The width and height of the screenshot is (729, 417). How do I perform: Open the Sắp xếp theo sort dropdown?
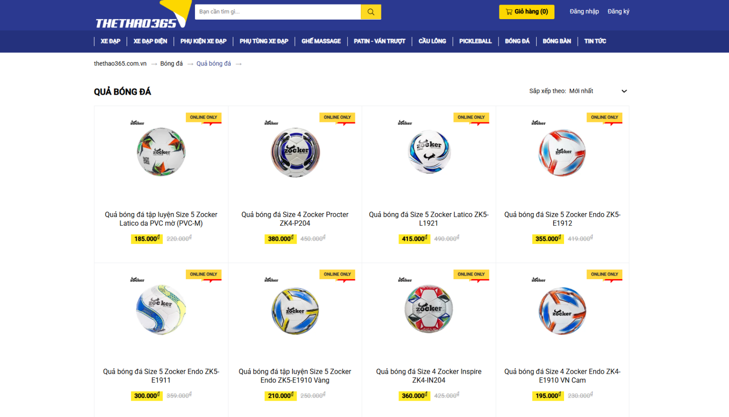coord(578,91)
